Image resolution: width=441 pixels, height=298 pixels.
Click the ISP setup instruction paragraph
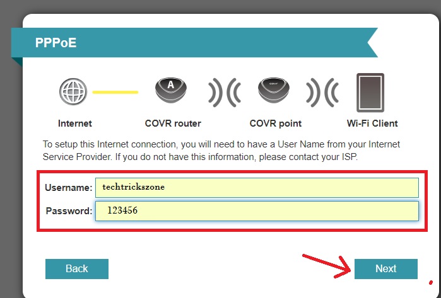click(221, 151)
